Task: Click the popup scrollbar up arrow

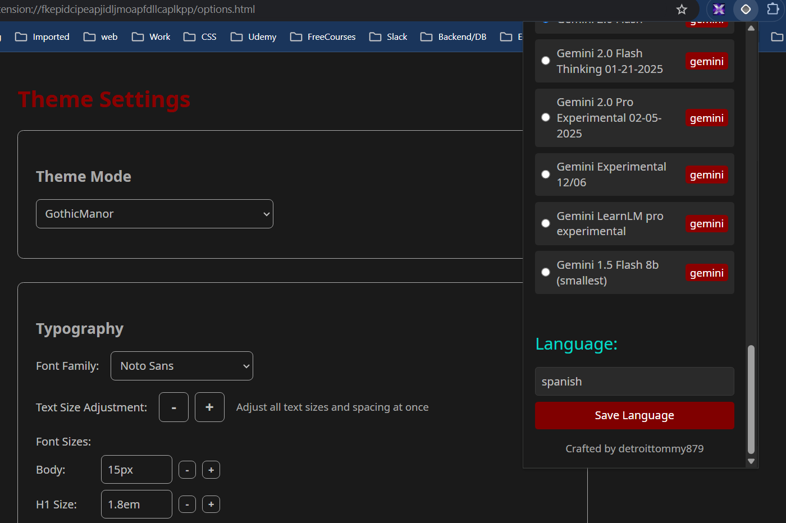Action: click(x=751, y=28)
